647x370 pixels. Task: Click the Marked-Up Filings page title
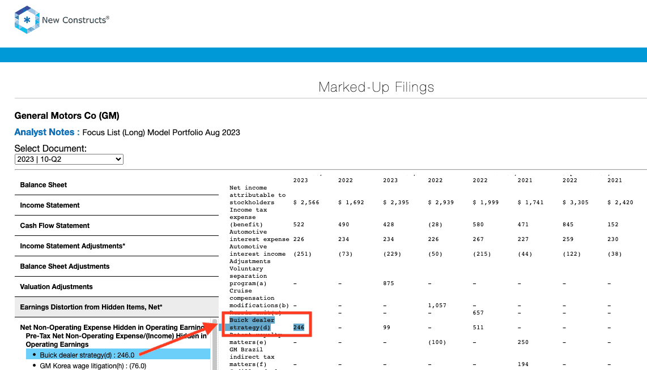[376, 87]
